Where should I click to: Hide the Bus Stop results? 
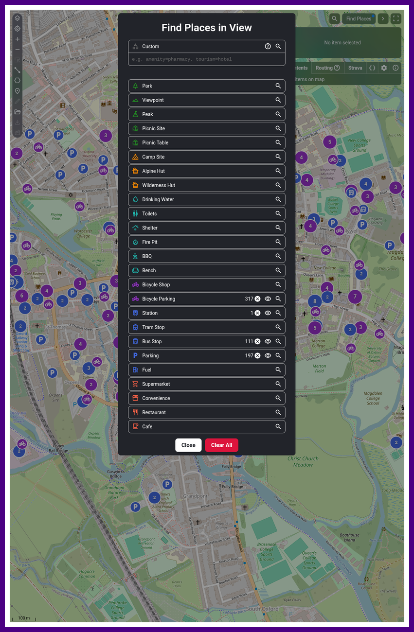click(x=268, y=342)
